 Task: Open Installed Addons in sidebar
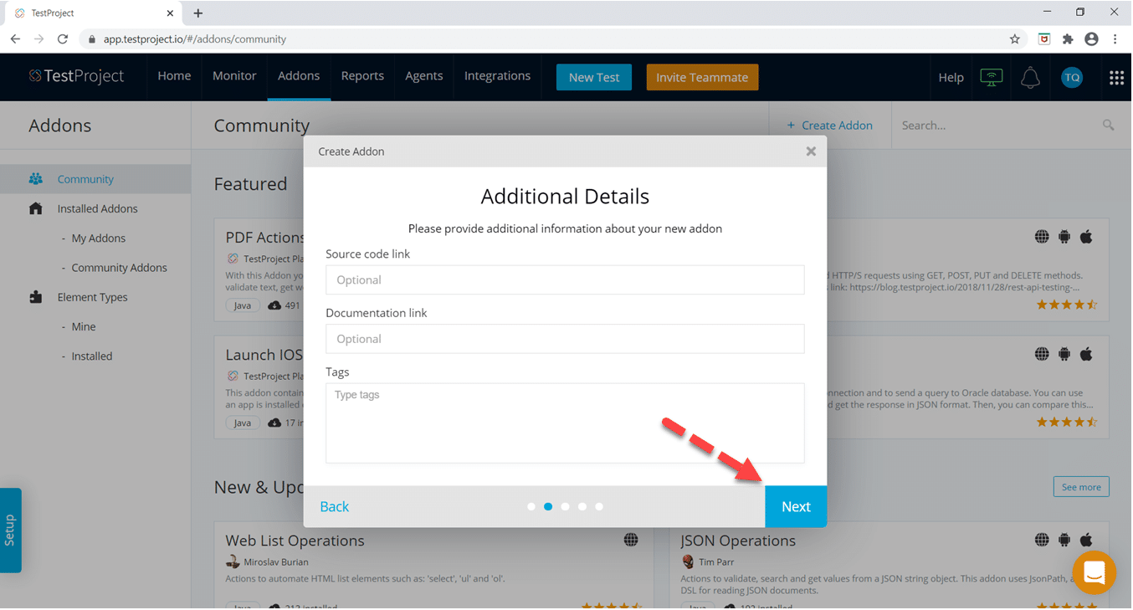pyautogui.click(x=98, y=208)
